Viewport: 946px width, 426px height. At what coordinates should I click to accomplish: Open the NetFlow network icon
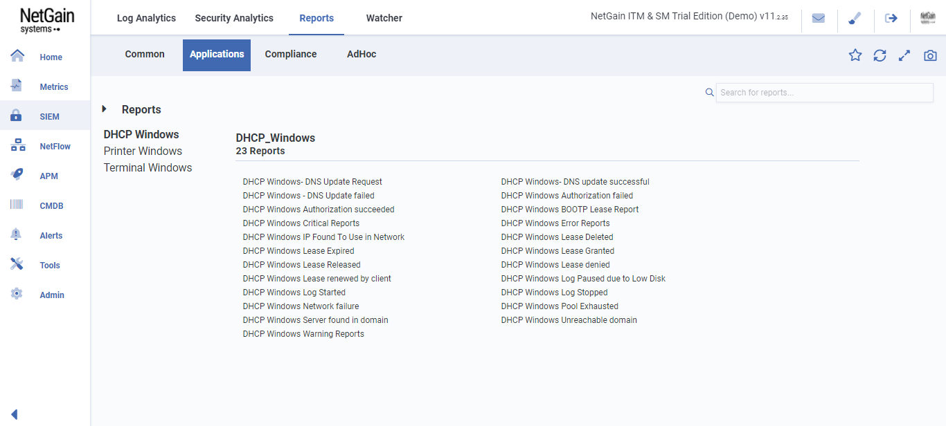18,145
